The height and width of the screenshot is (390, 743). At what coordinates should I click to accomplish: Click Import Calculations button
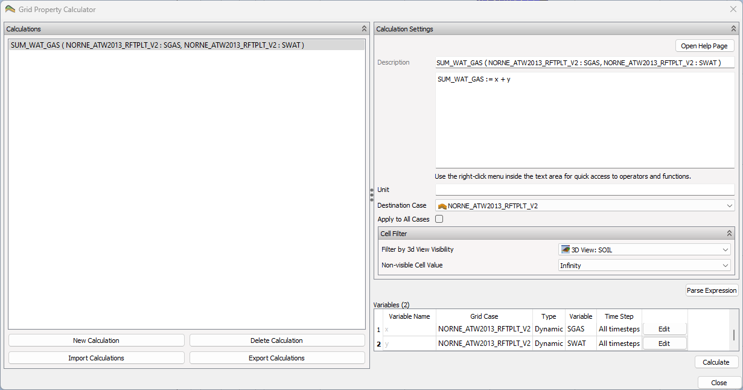click(96, 358)
